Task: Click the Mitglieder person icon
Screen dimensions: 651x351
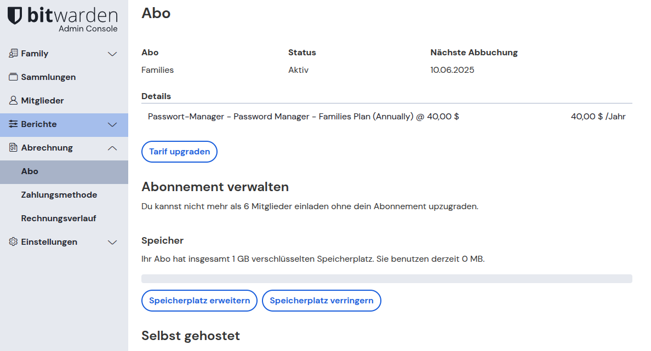Action: pos(13,100)
